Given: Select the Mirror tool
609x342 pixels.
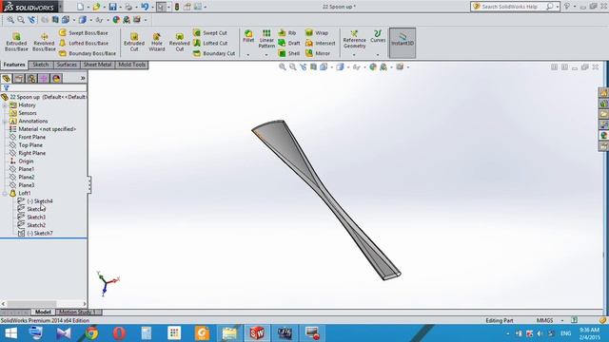Looking at the screenshot, I should (x=318, y=53).
